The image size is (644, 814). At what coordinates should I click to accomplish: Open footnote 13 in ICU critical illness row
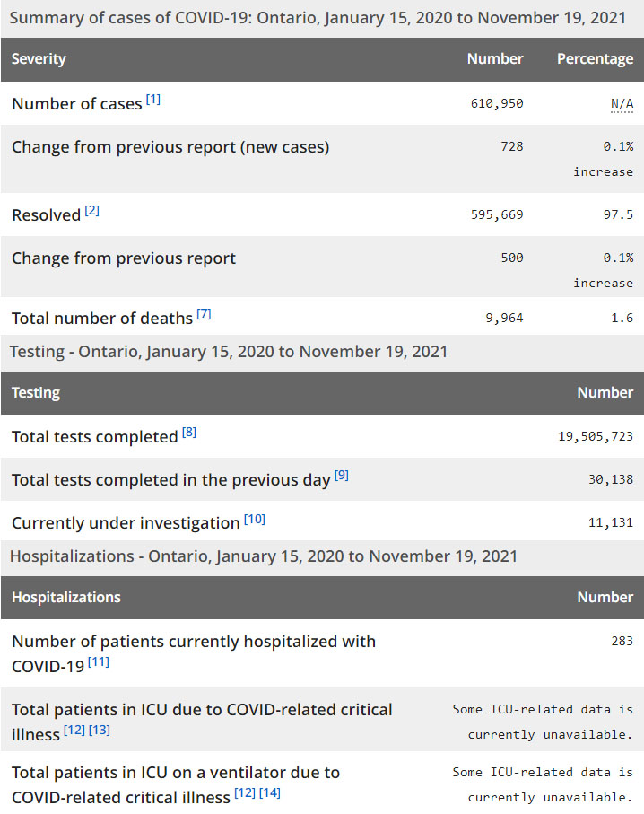click(100, 731)
